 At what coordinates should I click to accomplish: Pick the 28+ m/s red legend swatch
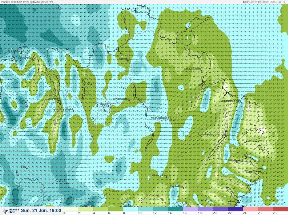280,209
